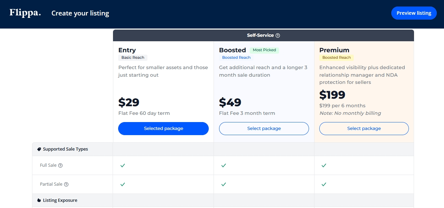444x208 pixels.
Task: Click Boosted plan Full Sale checkmark
Action: pyautogui.click(x=224, y=165)
